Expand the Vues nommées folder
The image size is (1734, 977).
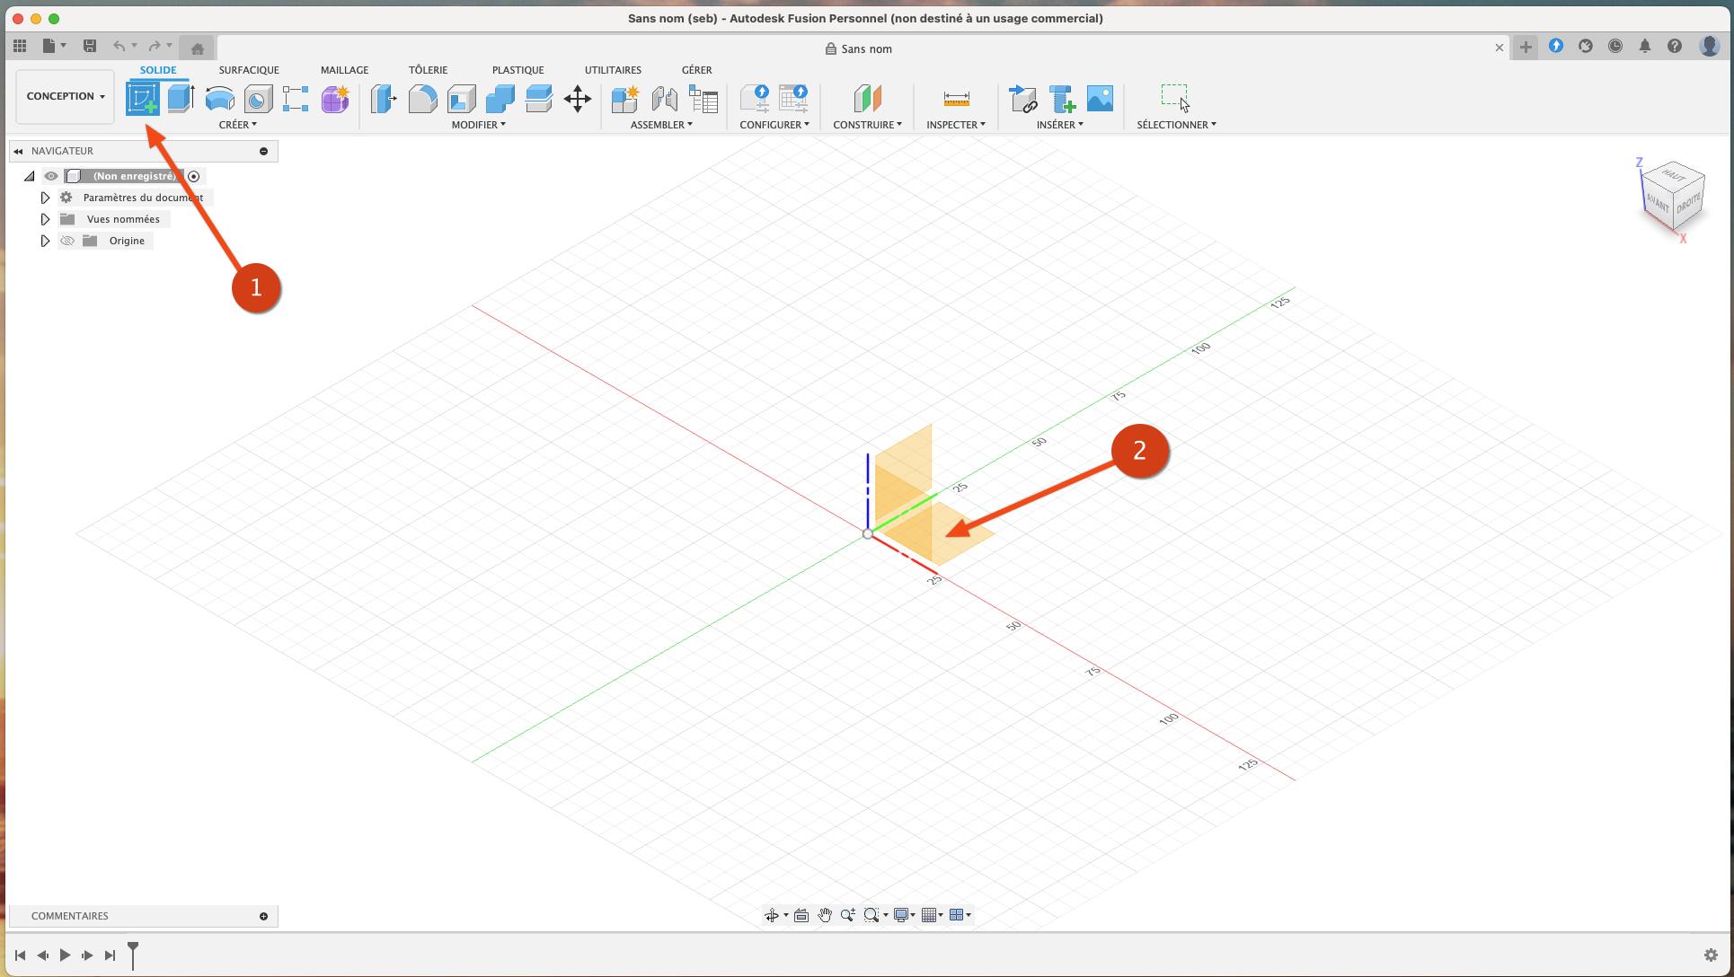pos(45,219)
